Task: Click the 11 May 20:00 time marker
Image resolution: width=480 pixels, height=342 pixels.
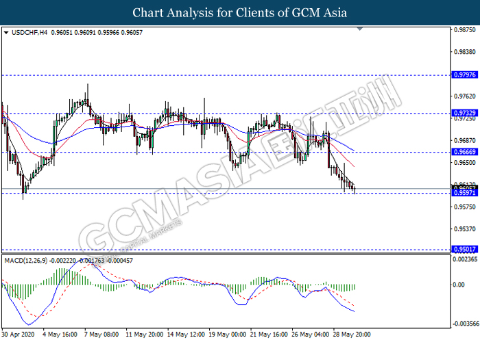Action: 144,334
